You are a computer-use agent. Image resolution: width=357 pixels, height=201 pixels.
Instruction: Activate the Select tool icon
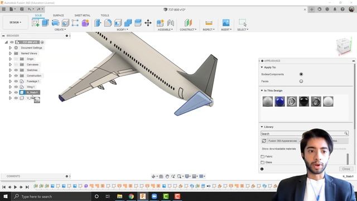(243, 23)
